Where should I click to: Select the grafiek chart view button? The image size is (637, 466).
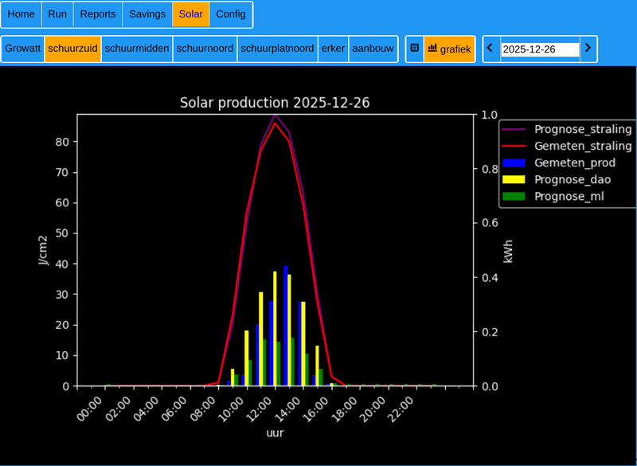tap(449, 49)
